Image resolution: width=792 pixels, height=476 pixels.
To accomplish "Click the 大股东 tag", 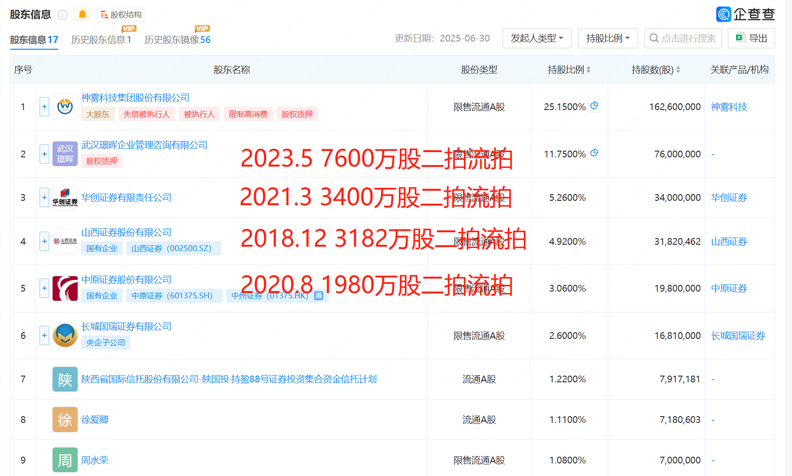I will pos(98,114).
